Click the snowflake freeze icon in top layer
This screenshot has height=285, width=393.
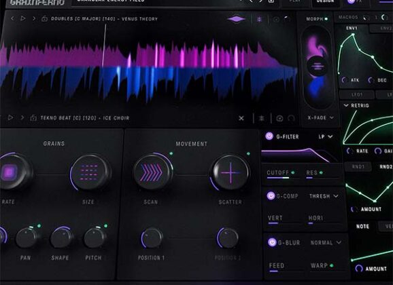pos(259,19)
